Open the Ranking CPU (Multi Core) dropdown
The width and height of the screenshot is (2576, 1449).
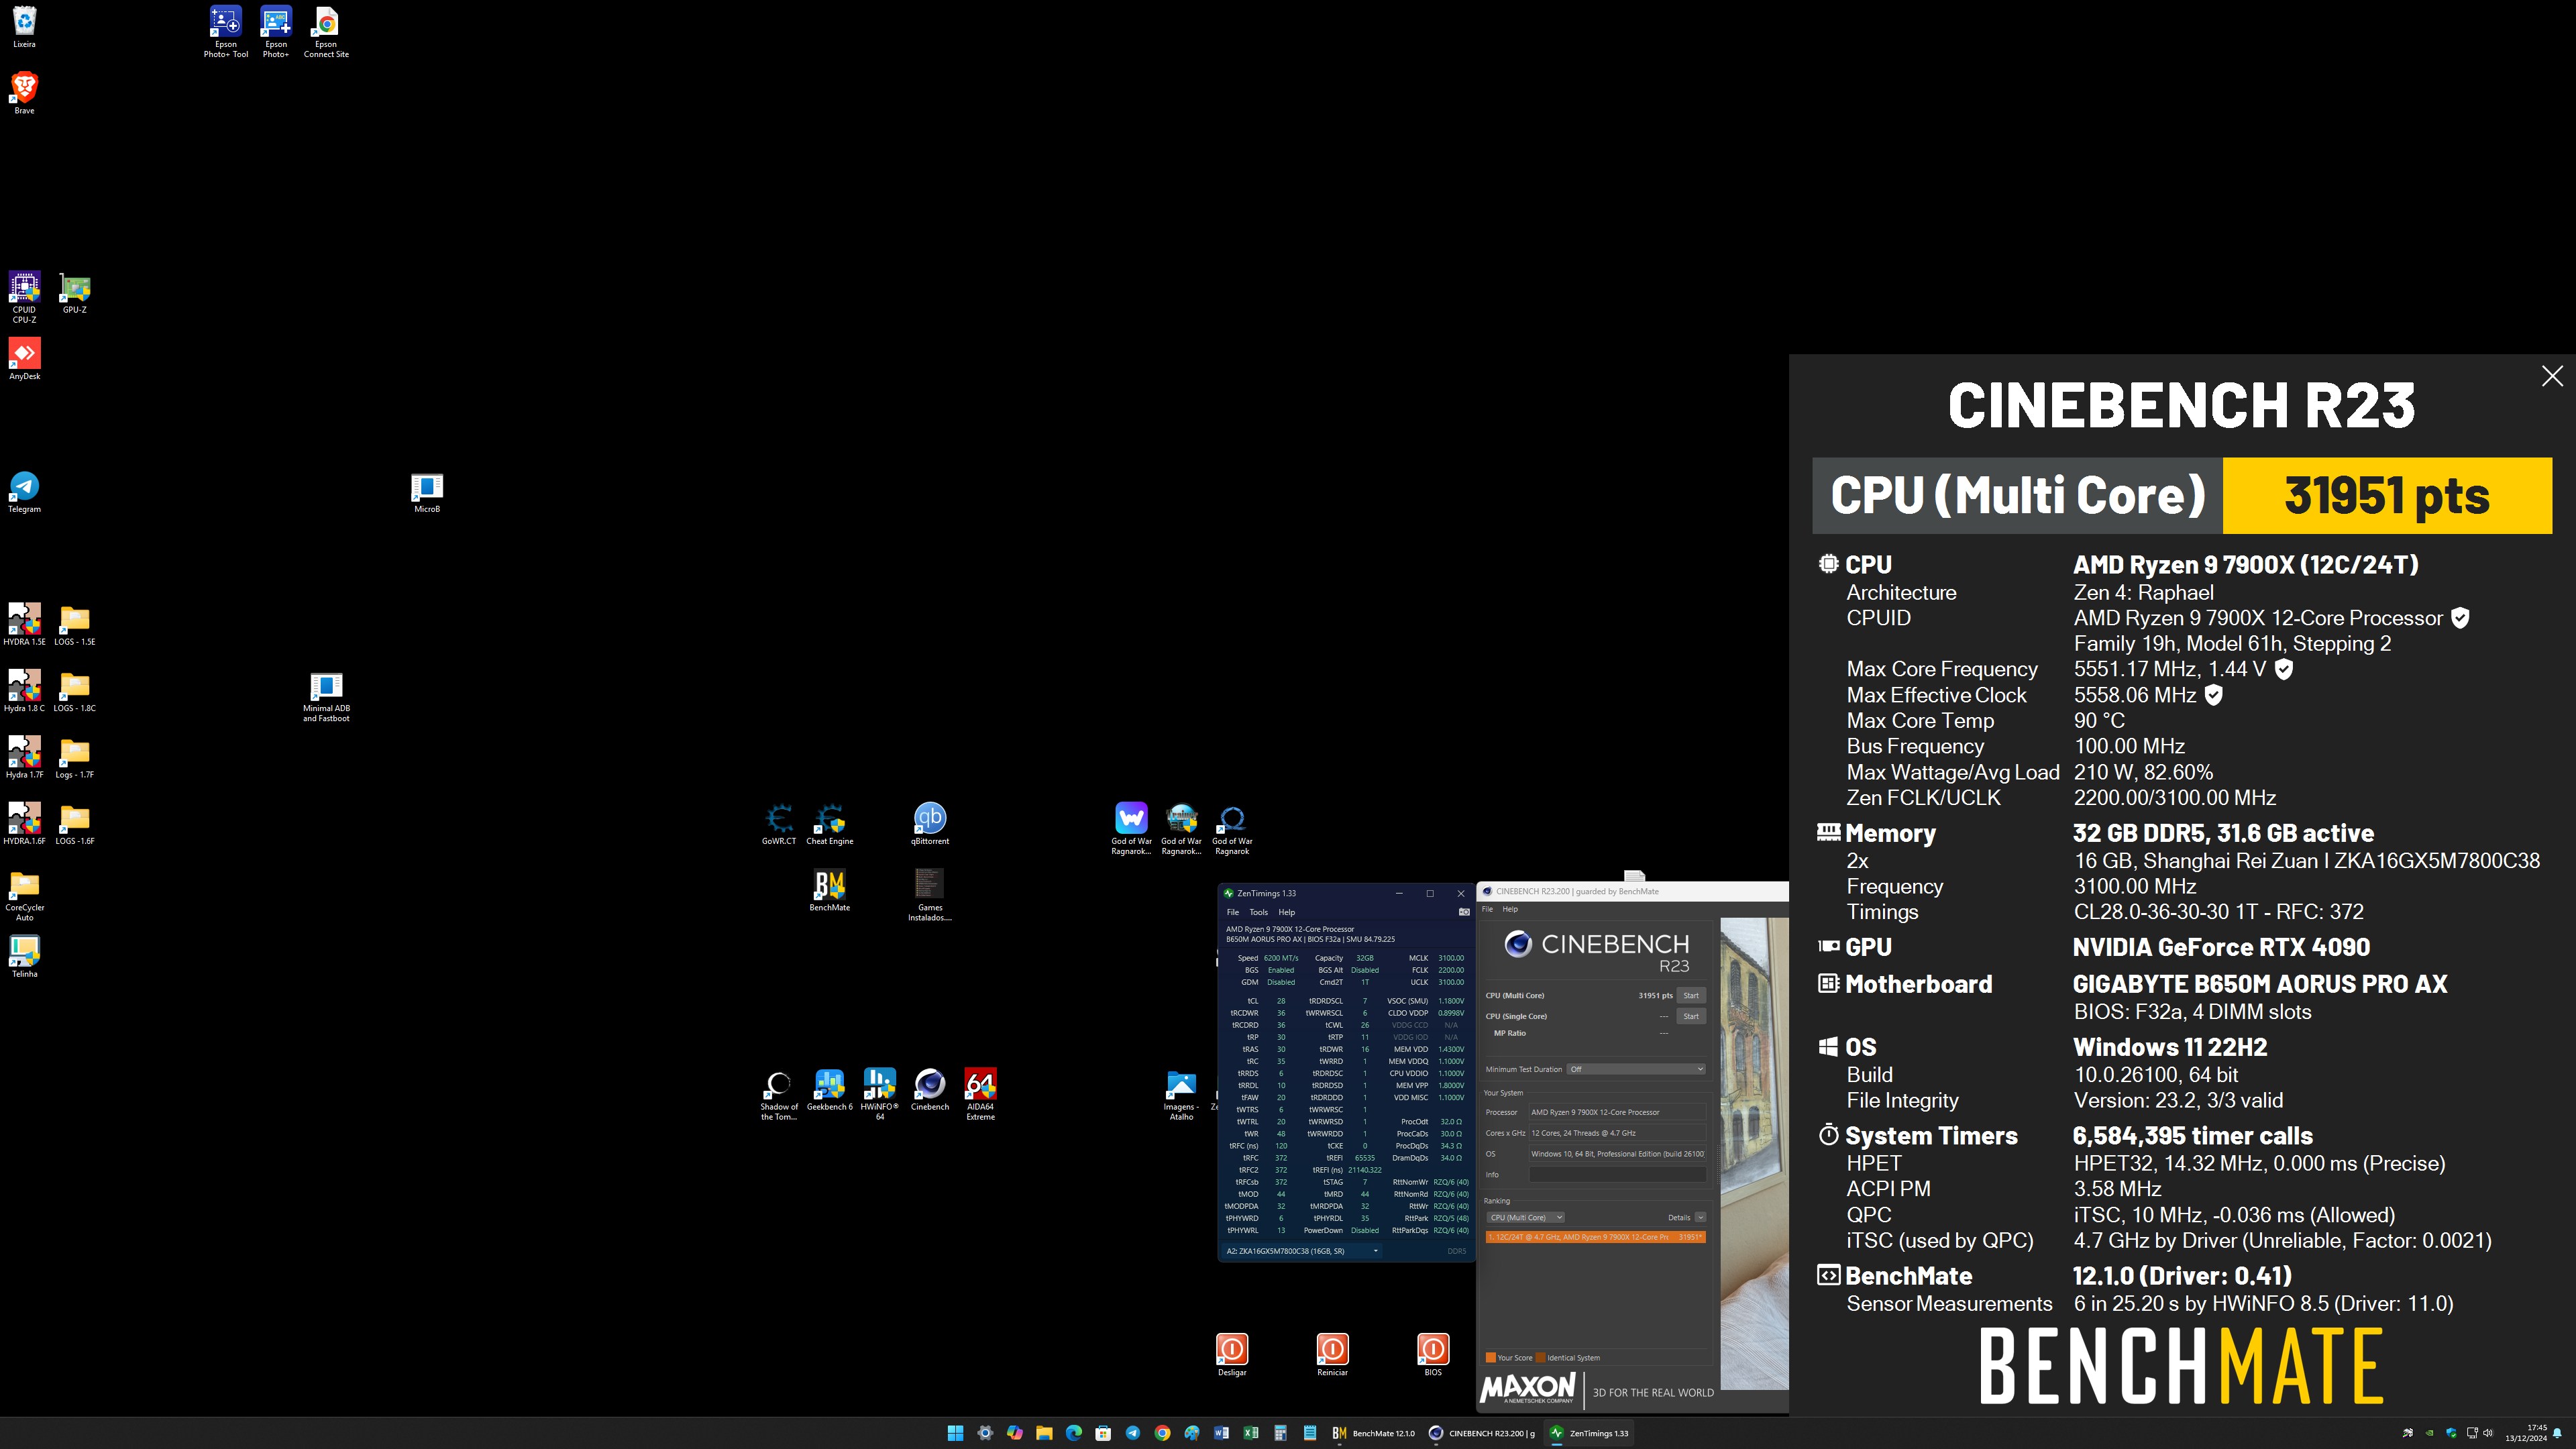1526,1217
